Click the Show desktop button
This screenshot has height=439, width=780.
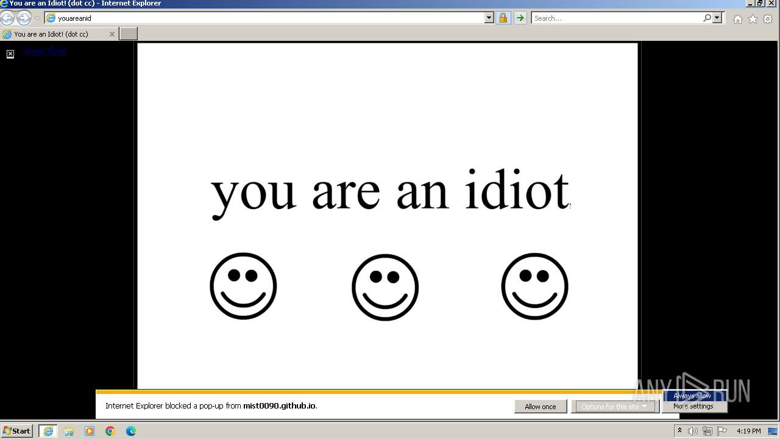tap(773, 431)
